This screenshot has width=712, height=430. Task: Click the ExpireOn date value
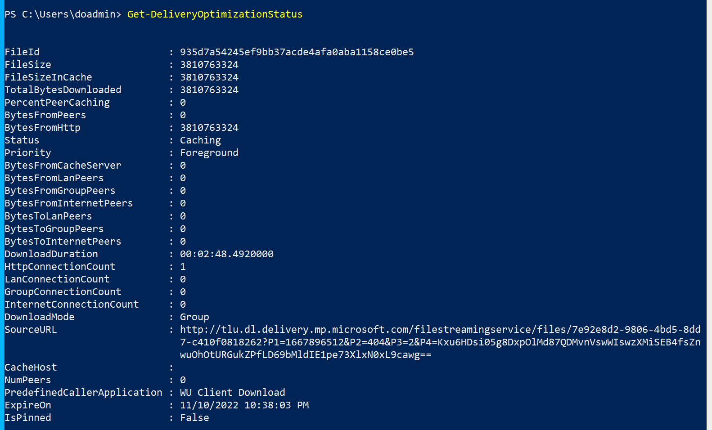point(244,405)
